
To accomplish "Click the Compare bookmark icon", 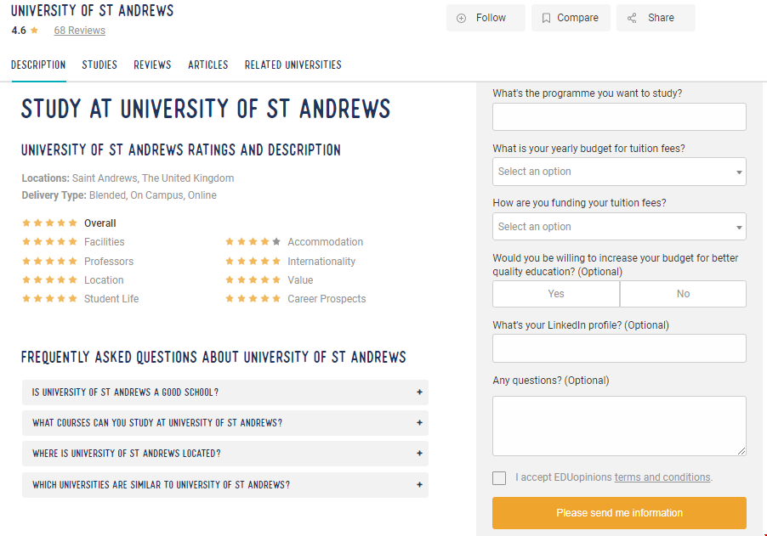I will coord(546,18).
